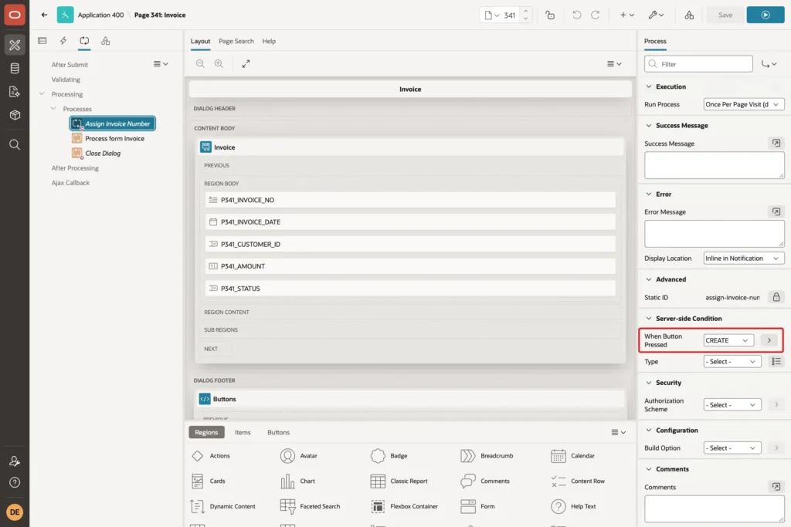Open Shared Components icon in toolbar

689,15
